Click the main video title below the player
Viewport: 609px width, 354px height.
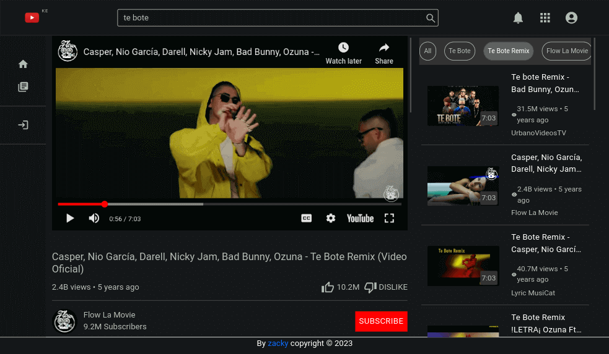[x=229, y=263]
